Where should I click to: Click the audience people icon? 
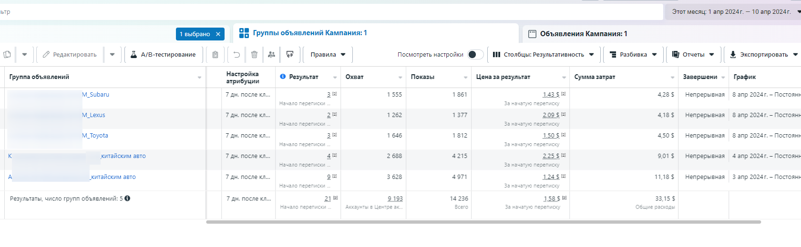pyautogui.click(x=271, y=55)
